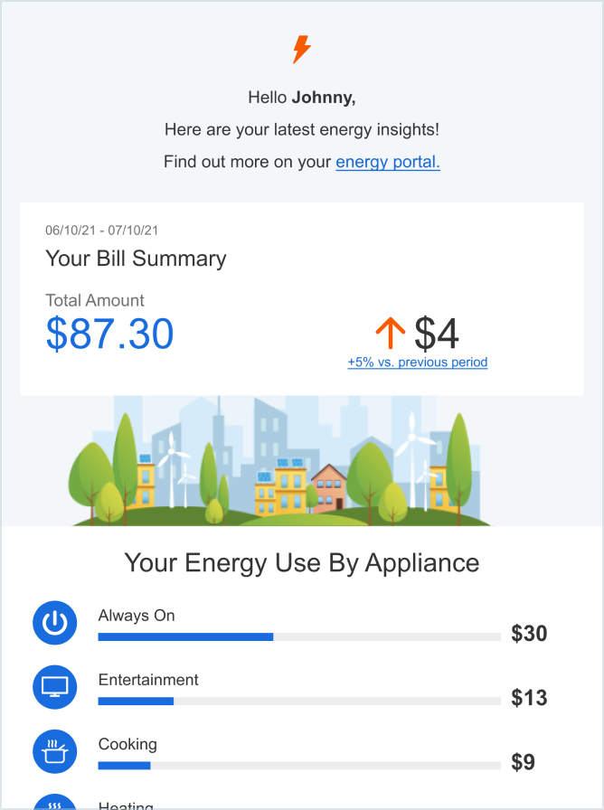Click the orange up arrow icon
The height and width of the screenshot is (810, 604).
click(x=390, y=333)
